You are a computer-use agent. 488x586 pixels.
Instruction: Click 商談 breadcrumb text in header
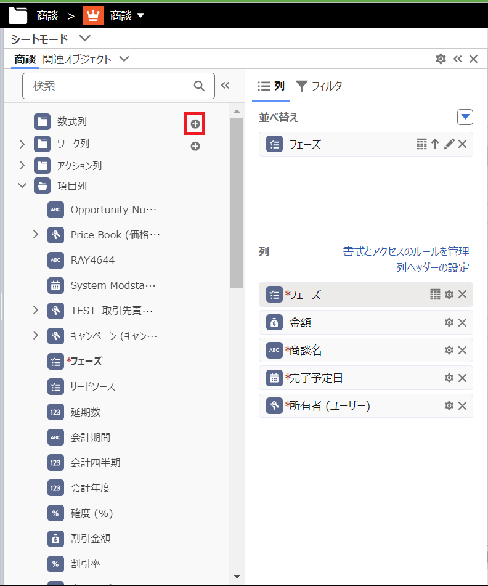coord(47,15)
